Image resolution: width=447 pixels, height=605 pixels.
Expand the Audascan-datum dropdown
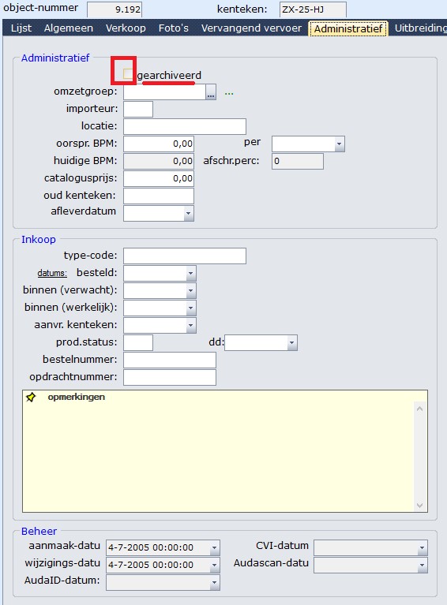[423, 565]
